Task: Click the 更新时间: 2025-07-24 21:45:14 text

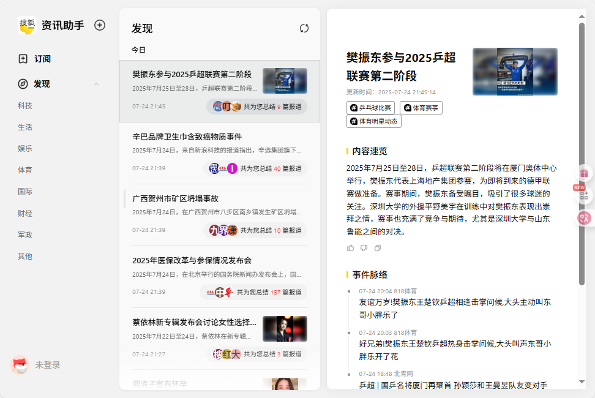Action: 391,92
